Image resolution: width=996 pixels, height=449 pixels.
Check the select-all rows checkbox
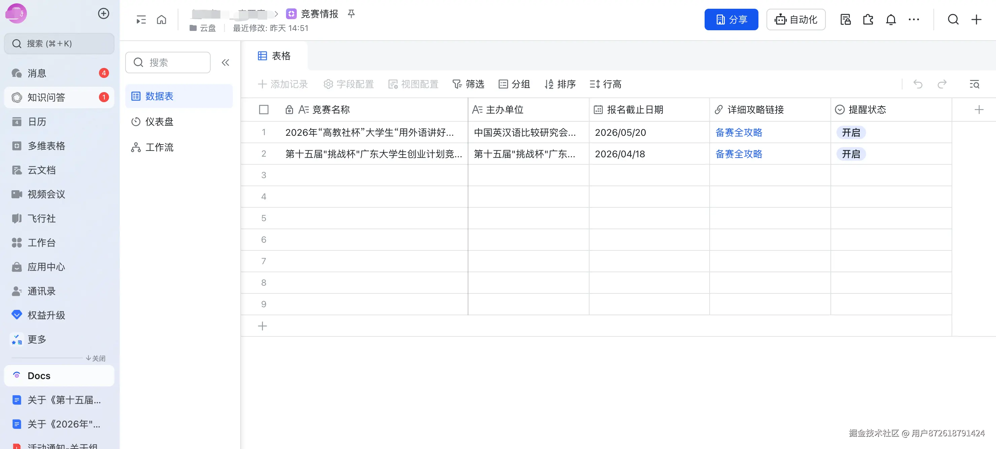(264, 110)
